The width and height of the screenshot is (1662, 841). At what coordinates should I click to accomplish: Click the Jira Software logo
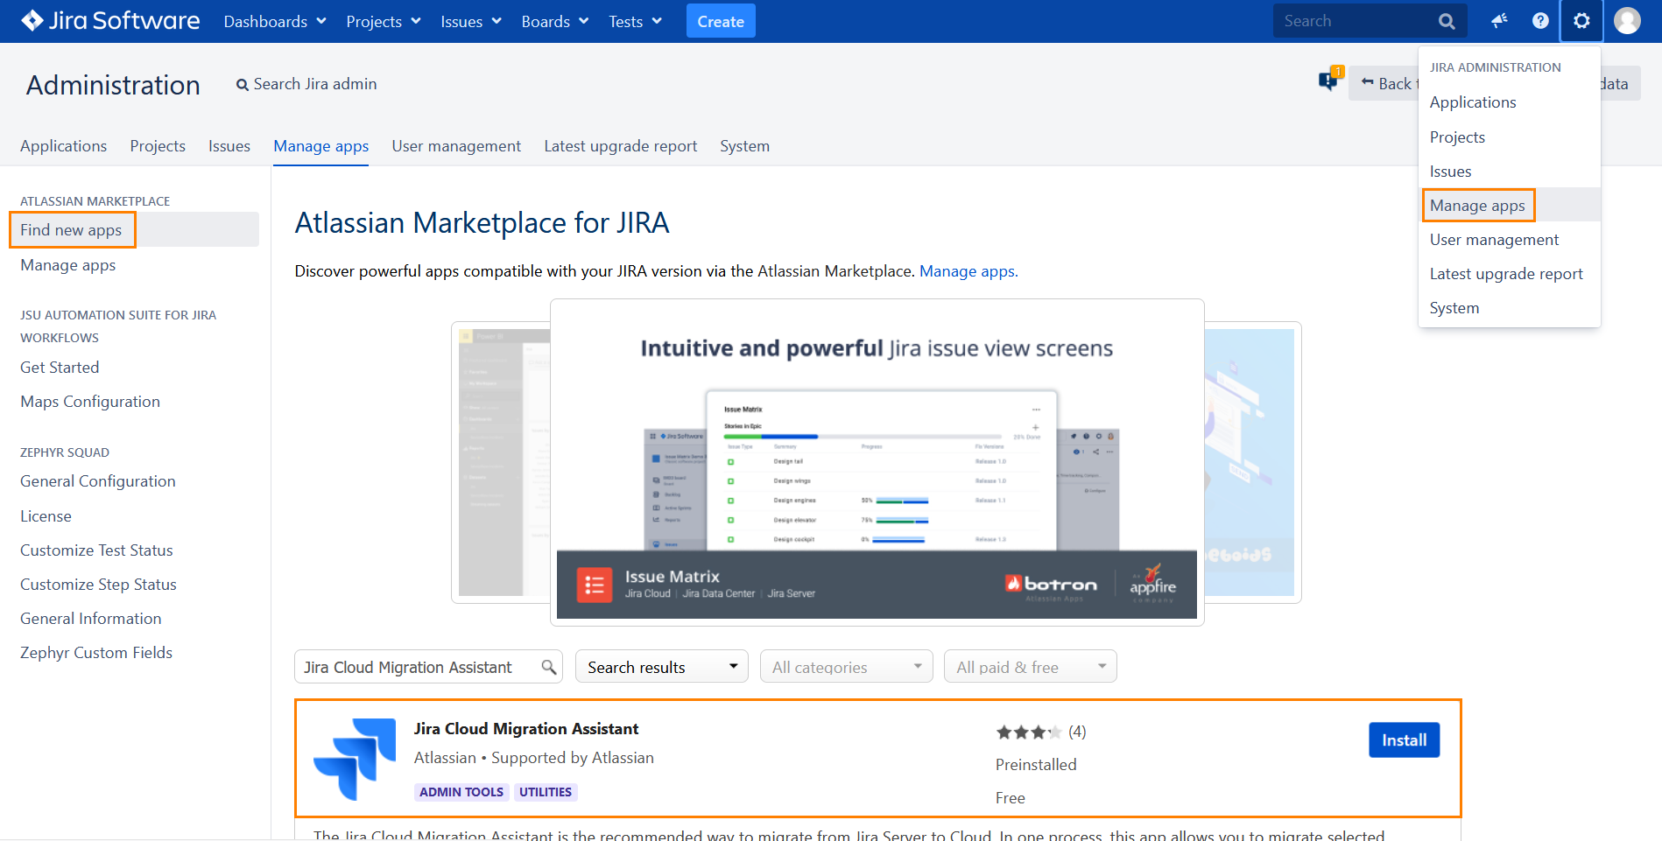click(110, 21)
